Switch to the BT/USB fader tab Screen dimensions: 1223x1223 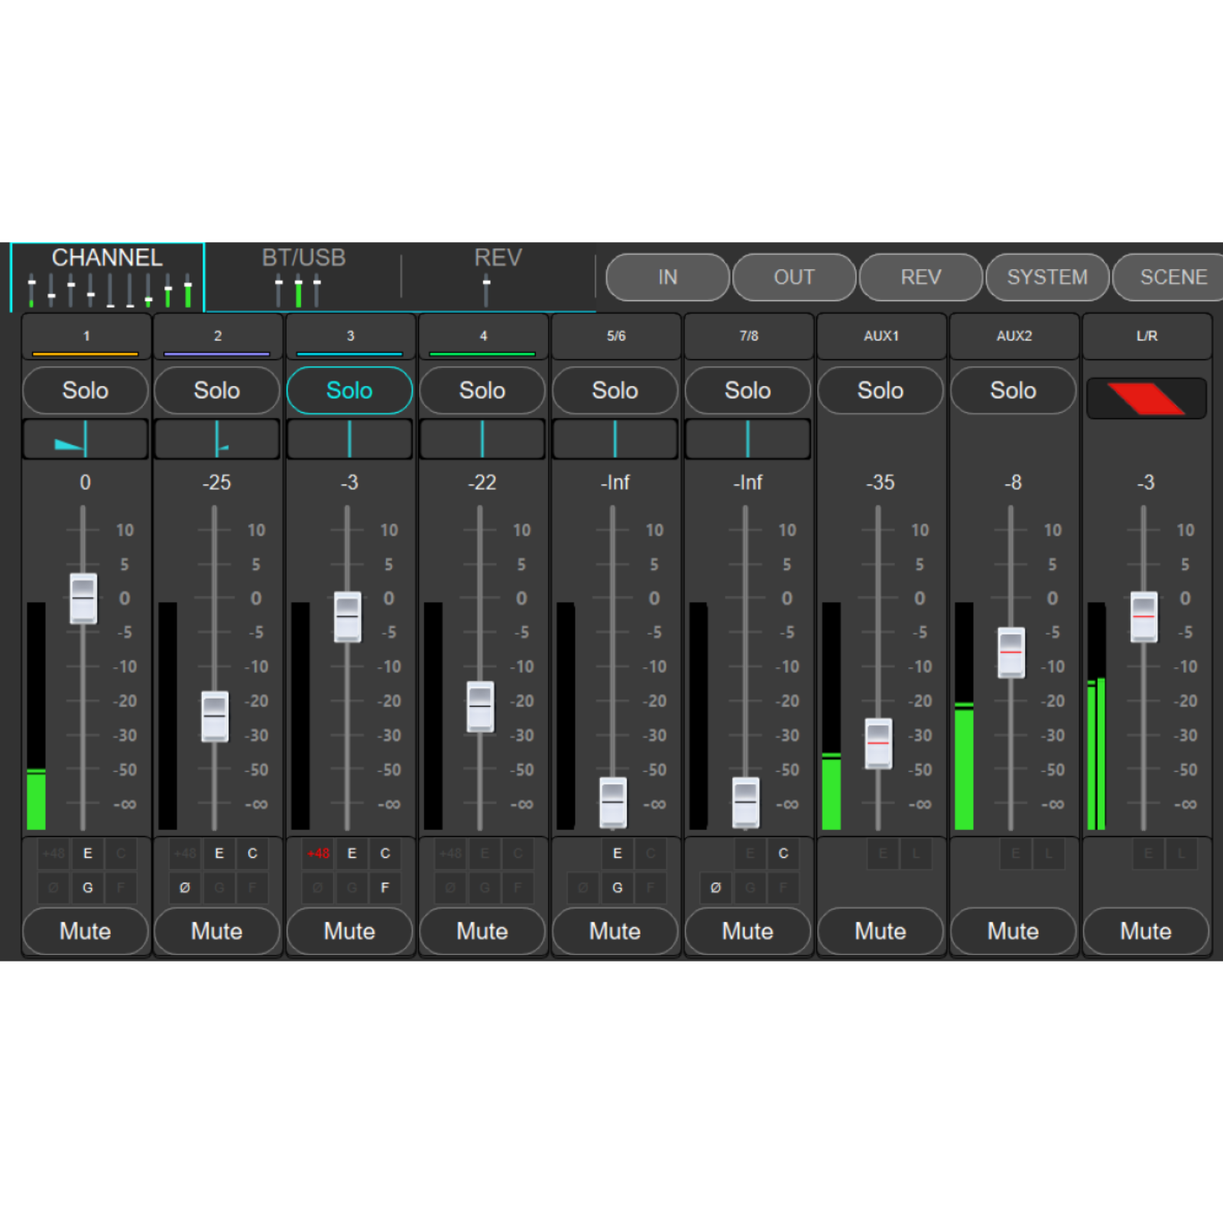(303, 275)
